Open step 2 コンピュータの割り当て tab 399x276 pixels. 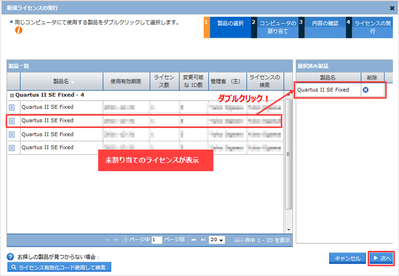coord(275,27)
